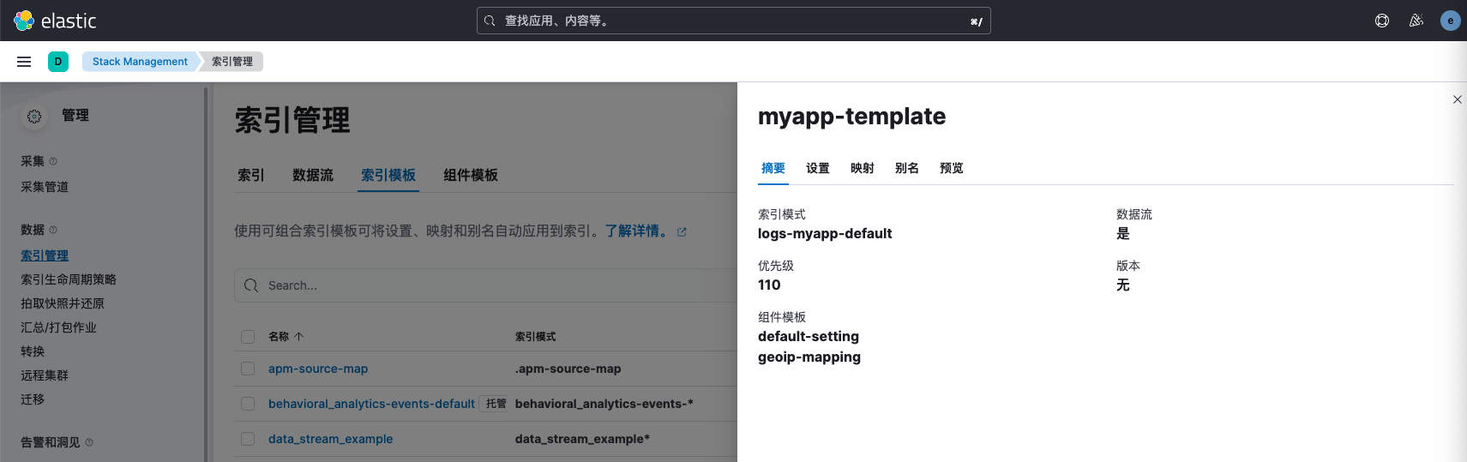Click the 索引管理 breadcrumb
The image size is (1467, 462).
[x=232, y=62]
